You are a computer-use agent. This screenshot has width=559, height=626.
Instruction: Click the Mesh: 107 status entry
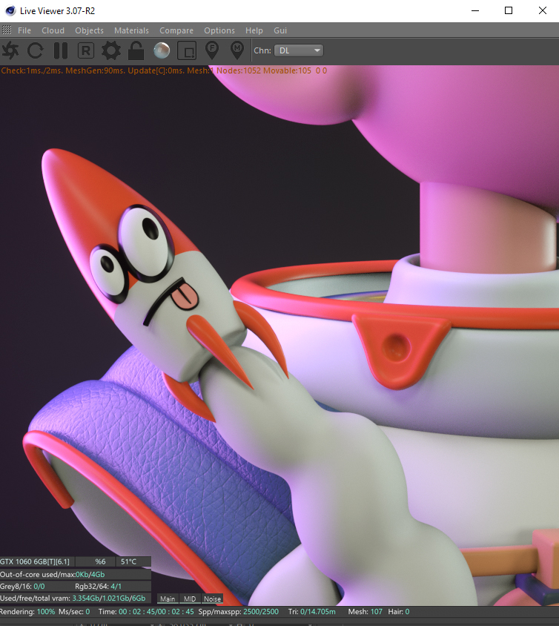pos(365,612)
